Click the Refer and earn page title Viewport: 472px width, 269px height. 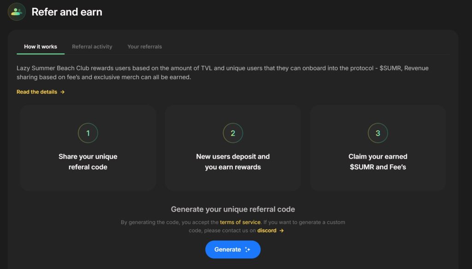[67, 12]
